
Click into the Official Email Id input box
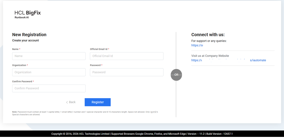(x=127, y=56)
